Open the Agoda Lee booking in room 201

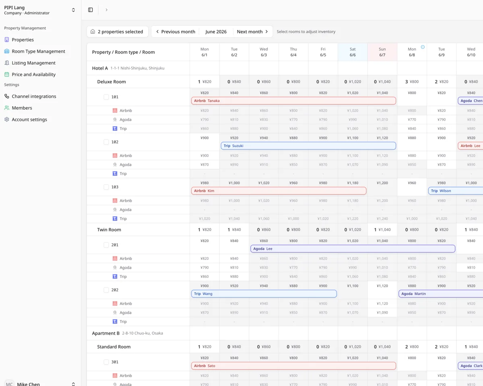[353, 248]
